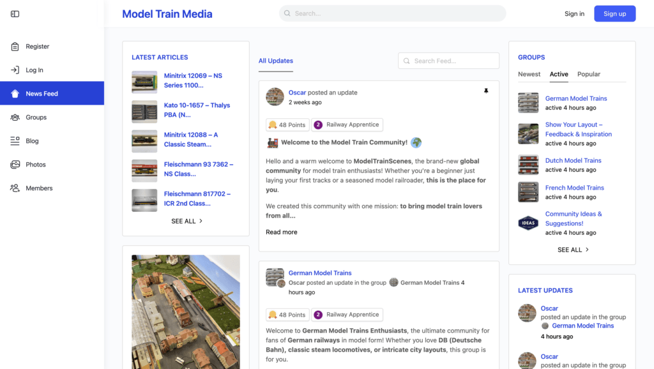
Task: Toggle the sidebar collapse icon
Action: click(x=15, y=13)
